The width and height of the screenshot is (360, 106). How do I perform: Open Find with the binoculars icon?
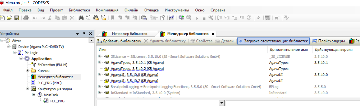[81, 18]
